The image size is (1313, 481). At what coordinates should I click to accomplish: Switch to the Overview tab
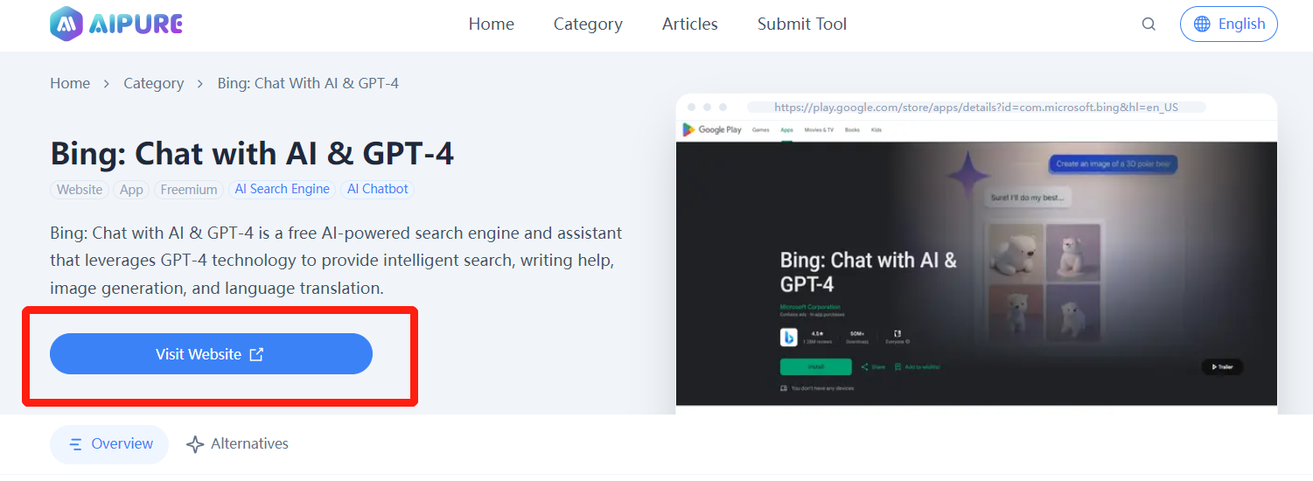point(109,444)
